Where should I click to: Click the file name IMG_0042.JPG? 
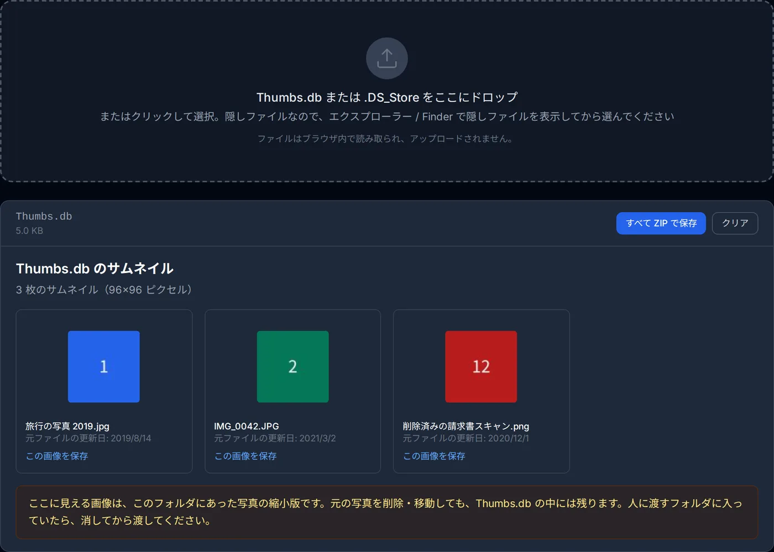coord(247,426)
